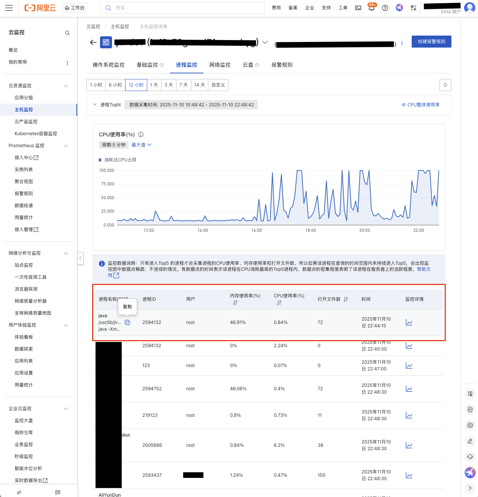Viewport: 478px width, 497px height.
Task: Click the CPU usage info icon
Action: tap(141, 134)
